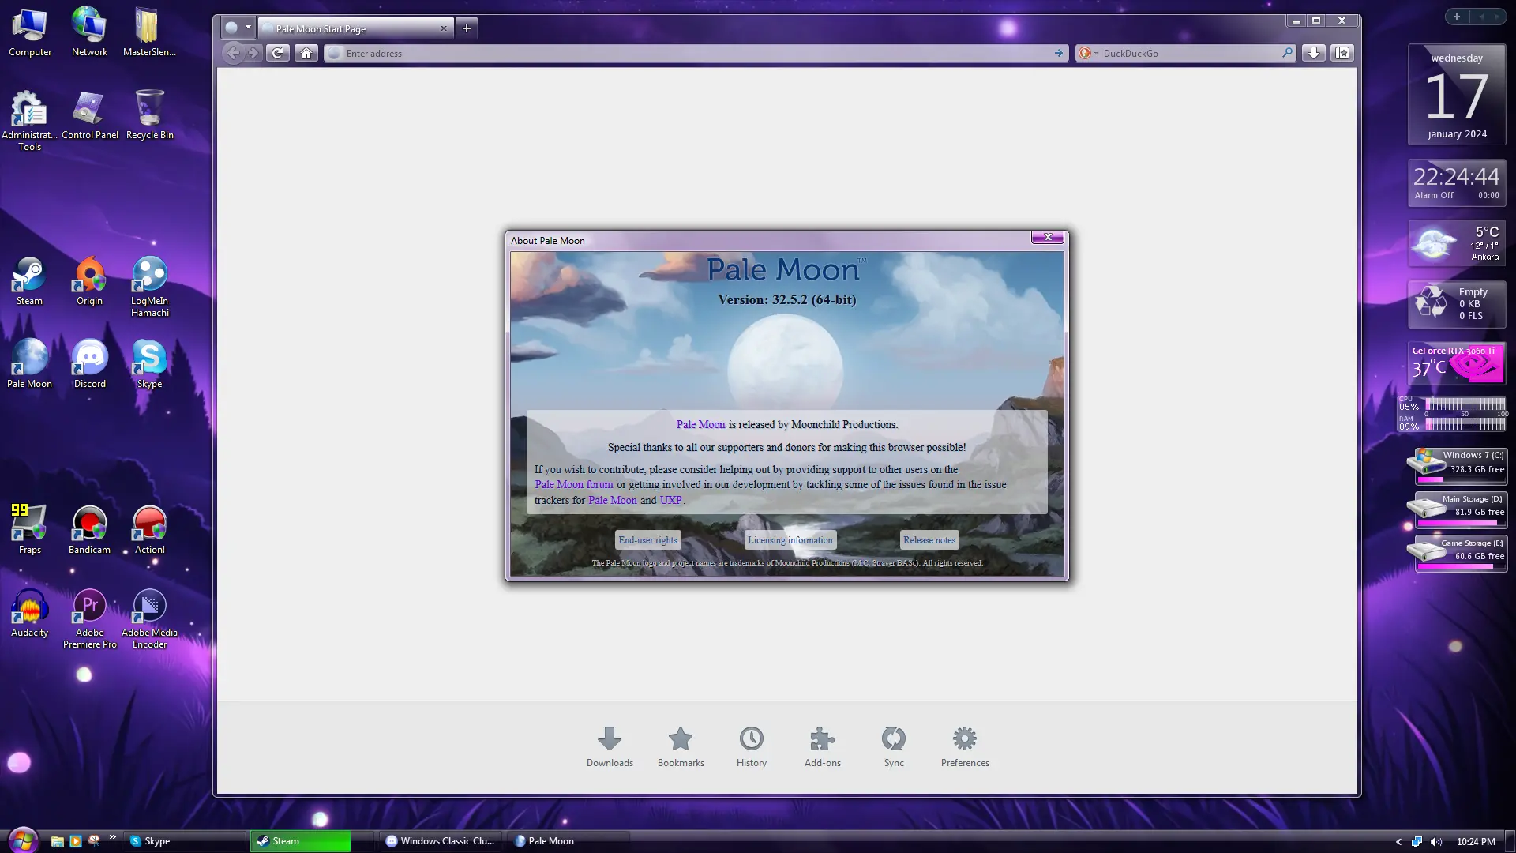Click the gadget sidebar add plus button
The image size is (1516, 853).
point(1457,17)
